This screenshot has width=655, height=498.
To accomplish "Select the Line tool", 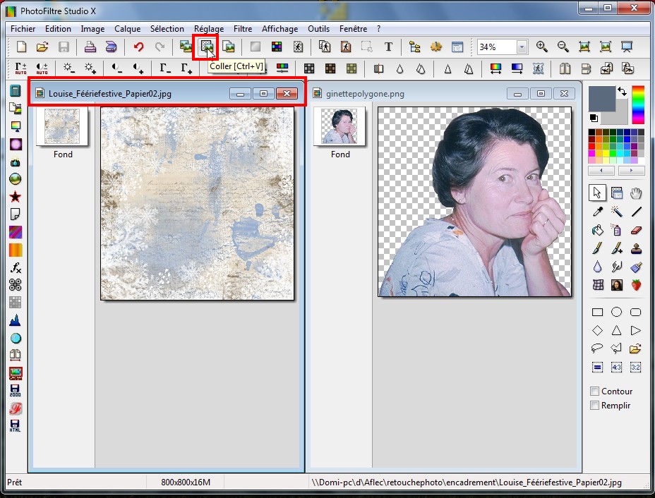I will pos(636,211).
